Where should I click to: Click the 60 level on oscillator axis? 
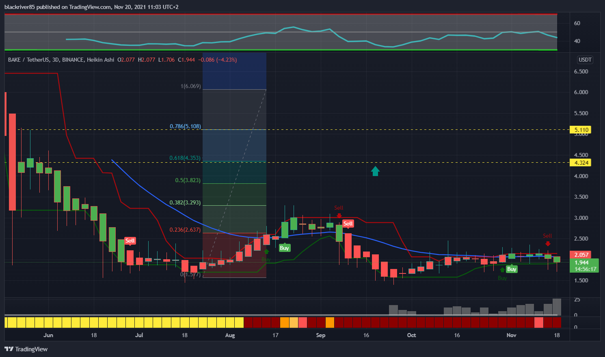pyautogui.click(x=577, y=23)
